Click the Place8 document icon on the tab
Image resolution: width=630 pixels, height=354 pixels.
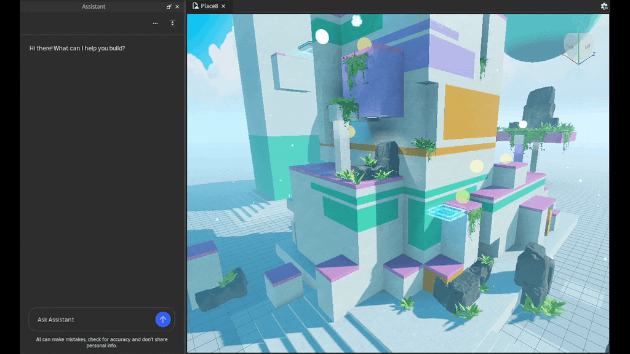(x=194, y=6)
